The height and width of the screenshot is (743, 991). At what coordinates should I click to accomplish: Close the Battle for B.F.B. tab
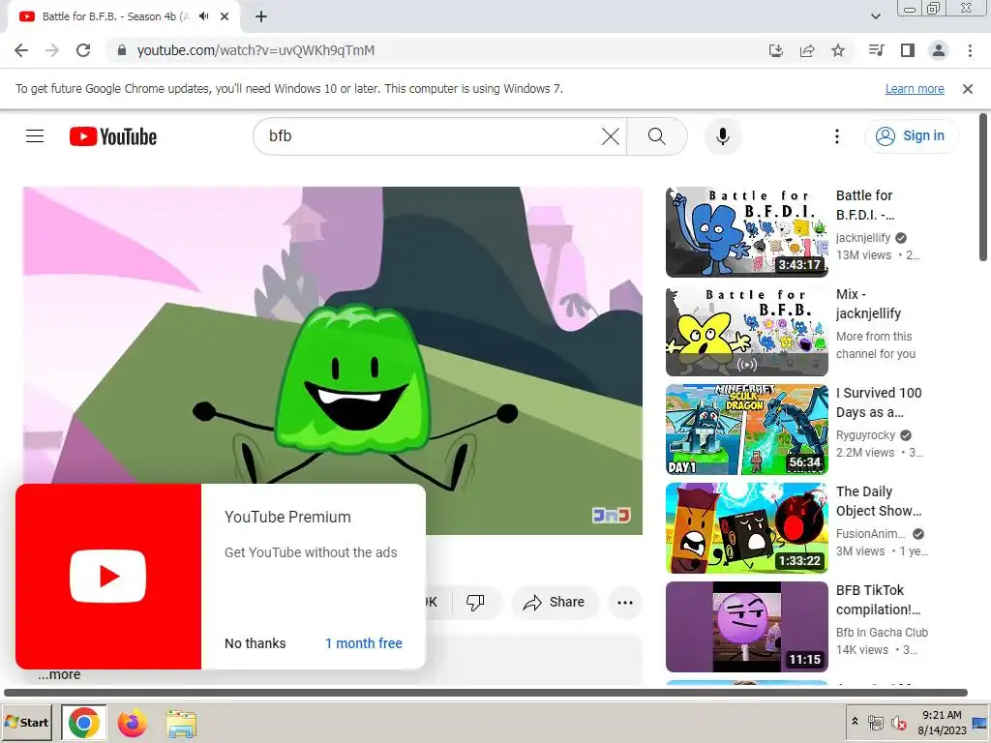tap(225, 16)
